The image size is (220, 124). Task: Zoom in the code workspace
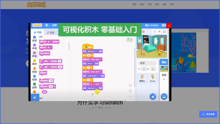pyautogui.click(x=130, y=85)
